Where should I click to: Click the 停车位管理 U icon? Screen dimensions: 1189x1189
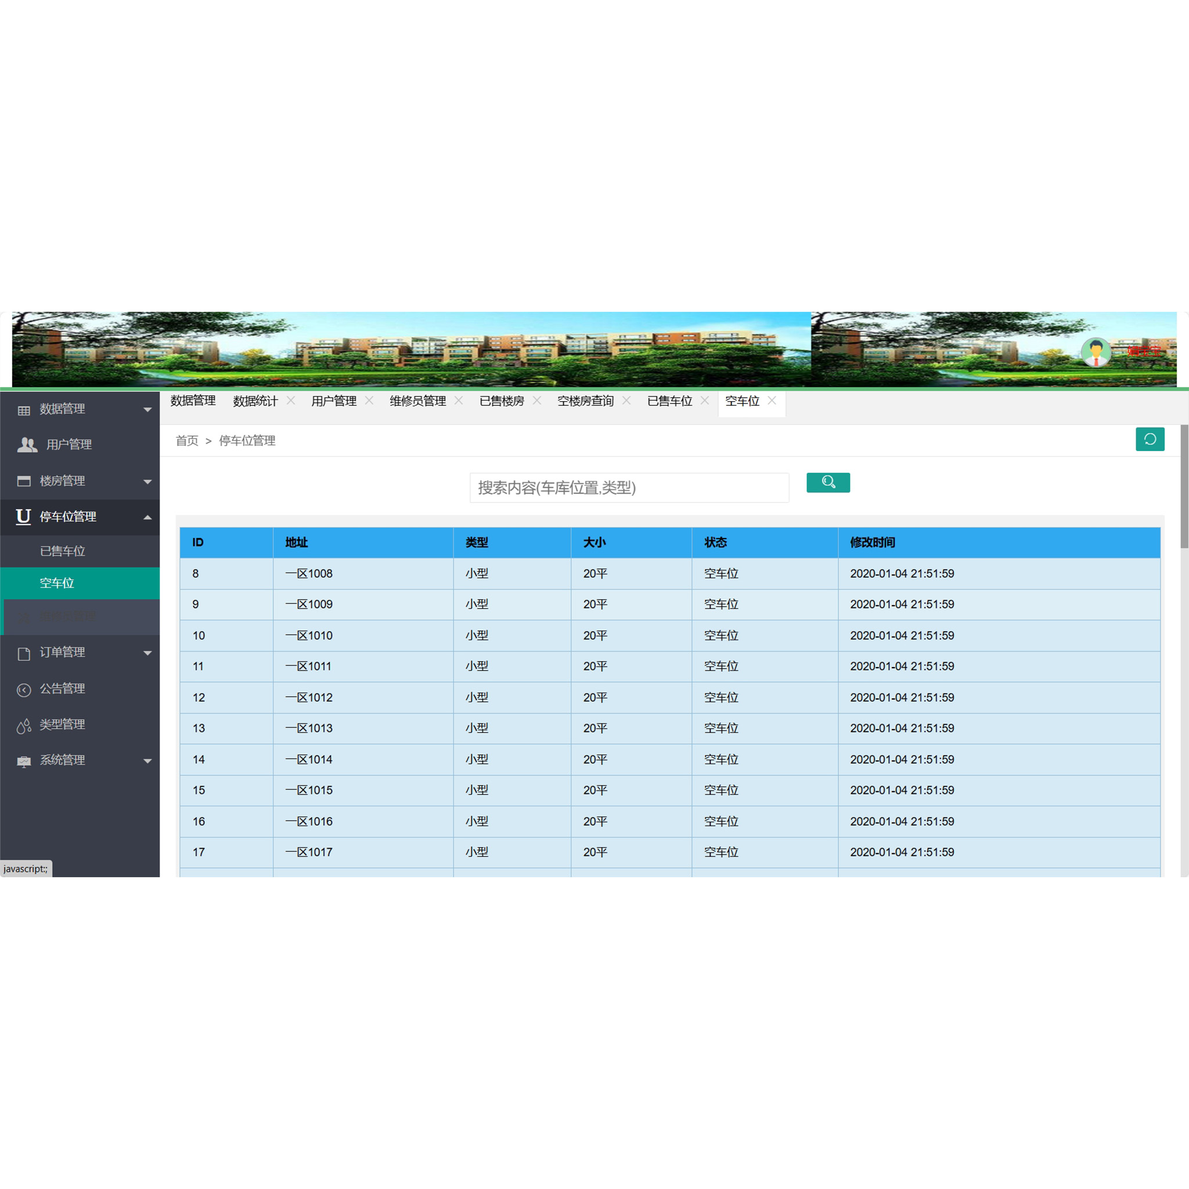pos(23,517)
